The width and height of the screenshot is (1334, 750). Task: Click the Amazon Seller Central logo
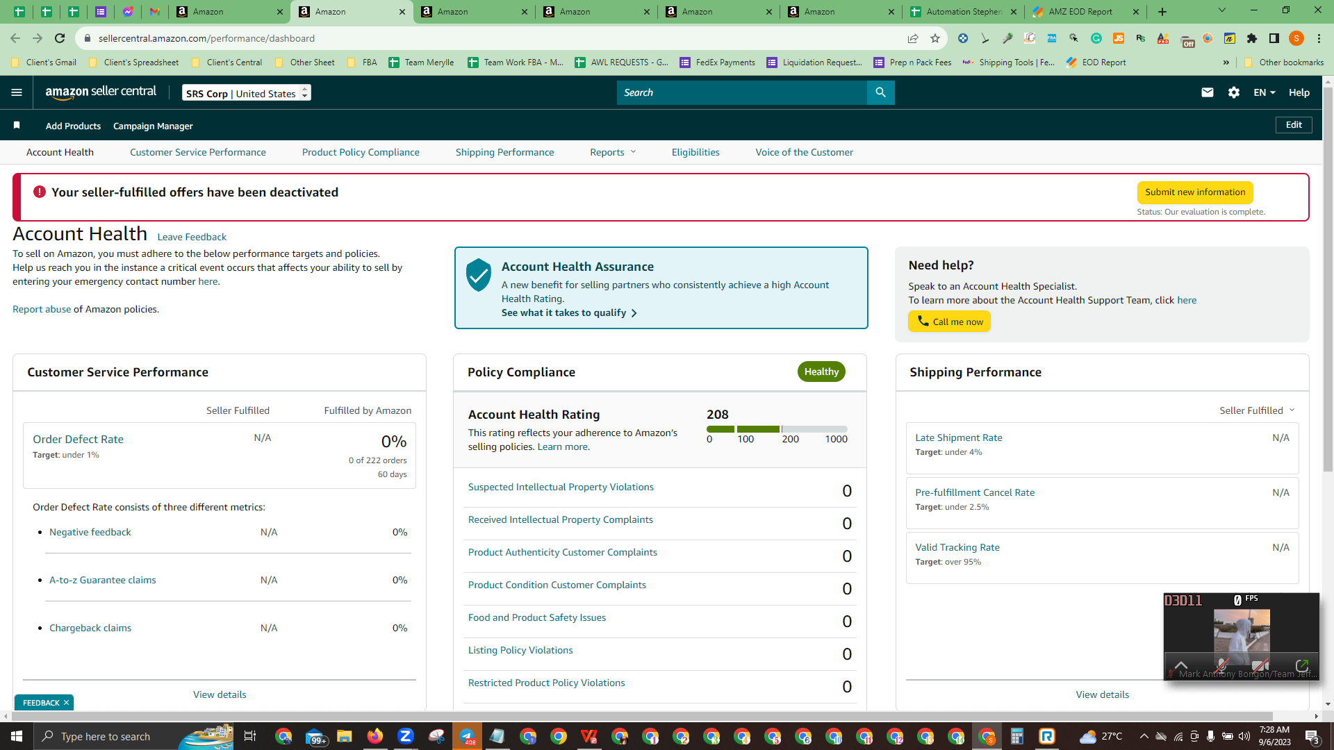click(x=101, y=92)
